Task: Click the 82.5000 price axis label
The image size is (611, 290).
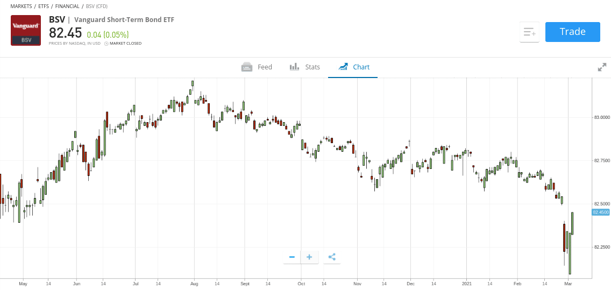Action: coord(602,204)
